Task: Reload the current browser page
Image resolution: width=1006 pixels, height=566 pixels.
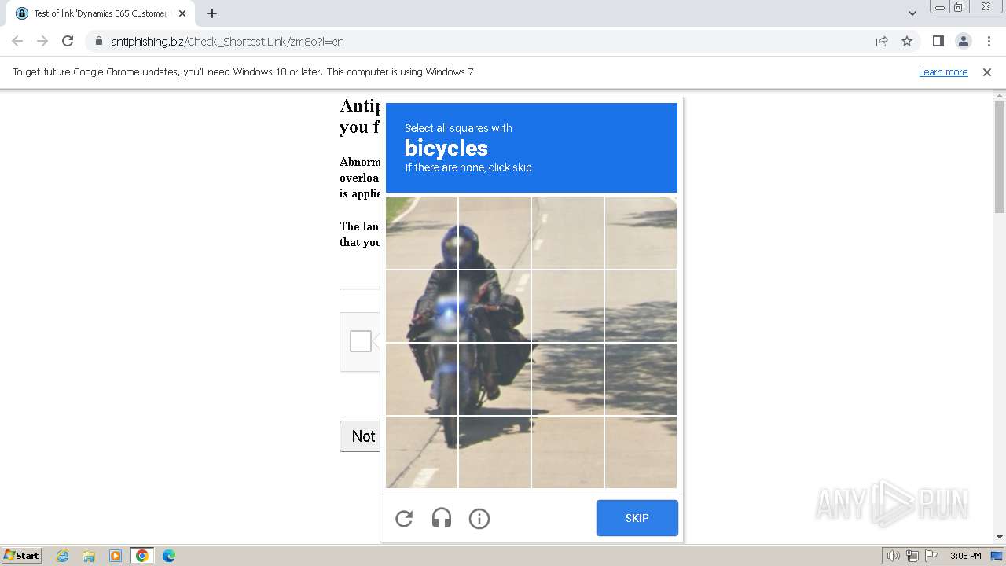Action: tap(68, 41)
